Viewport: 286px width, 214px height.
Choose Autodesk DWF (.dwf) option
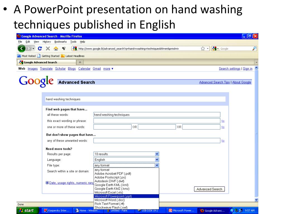(x=126, y=181)
